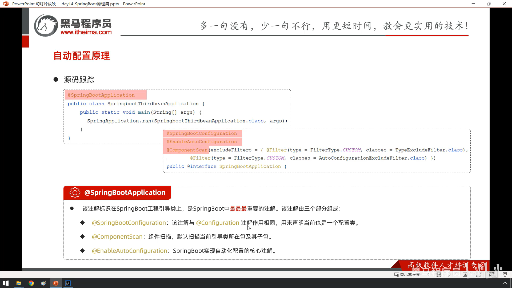The width and height of the screenshot is (512, 288).
Task: Open File Explorer from the taskbar
Action: pyautogui.click(x=19, y=283)
